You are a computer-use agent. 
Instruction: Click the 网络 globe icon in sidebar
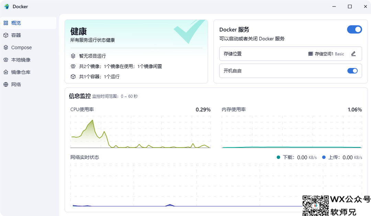tap(6, 84)
